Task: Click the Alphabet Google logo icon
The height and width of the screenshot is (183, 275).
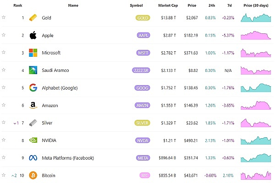Action: coord(33,88)
